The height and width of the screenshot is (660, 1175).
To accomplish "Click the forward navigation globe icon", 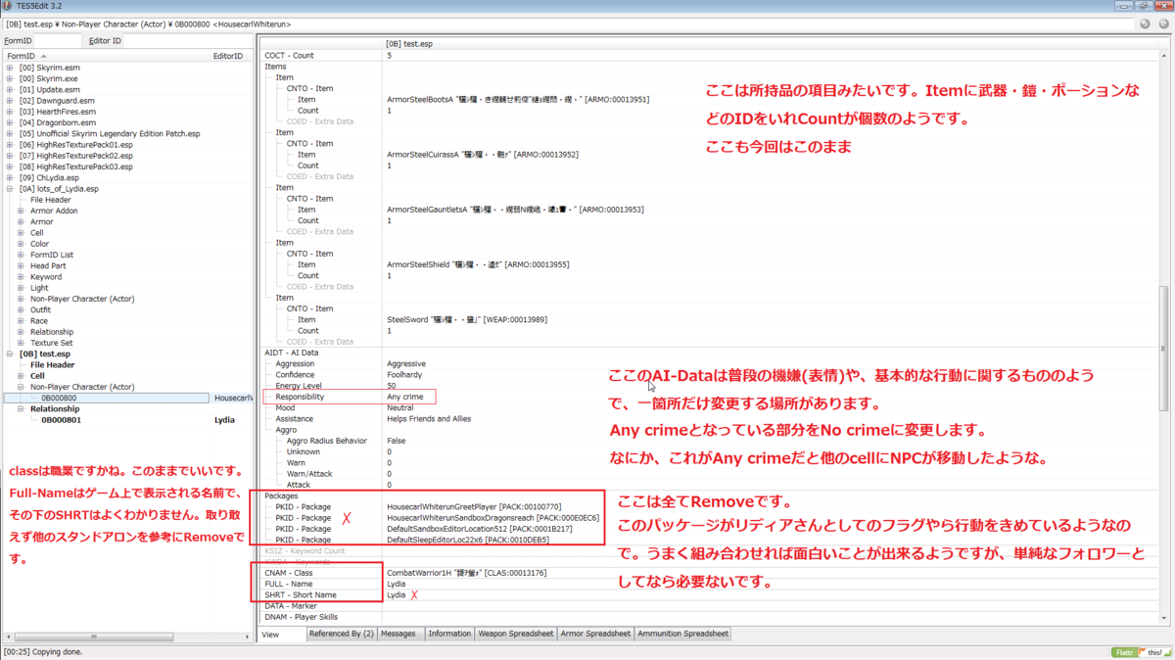I will click(x=1163, y=24).
